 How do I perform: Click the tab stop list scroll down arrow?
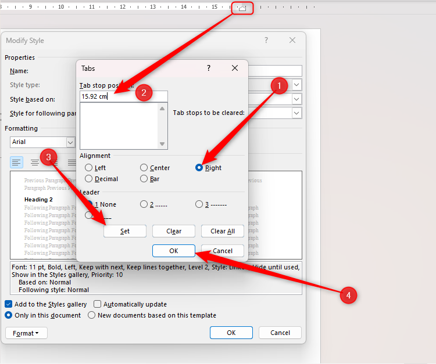(x=162, y=144)
